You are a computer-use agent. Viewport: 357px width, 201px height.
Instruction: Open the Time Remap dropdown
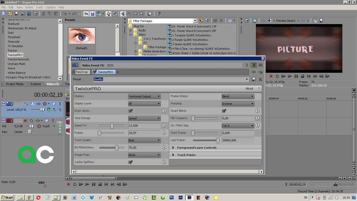point(144,118)
